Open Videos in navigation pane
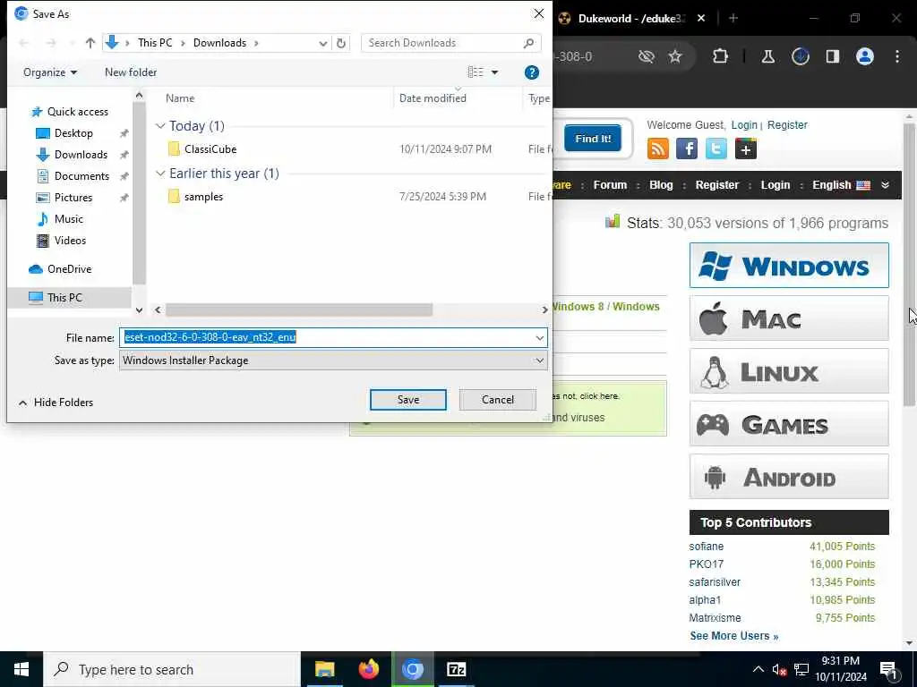 click(70, 241)
